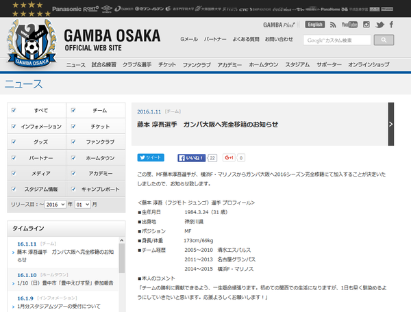Open サポーター navigation item
This screenshot has width=411, height=312.
coord(329,64)
